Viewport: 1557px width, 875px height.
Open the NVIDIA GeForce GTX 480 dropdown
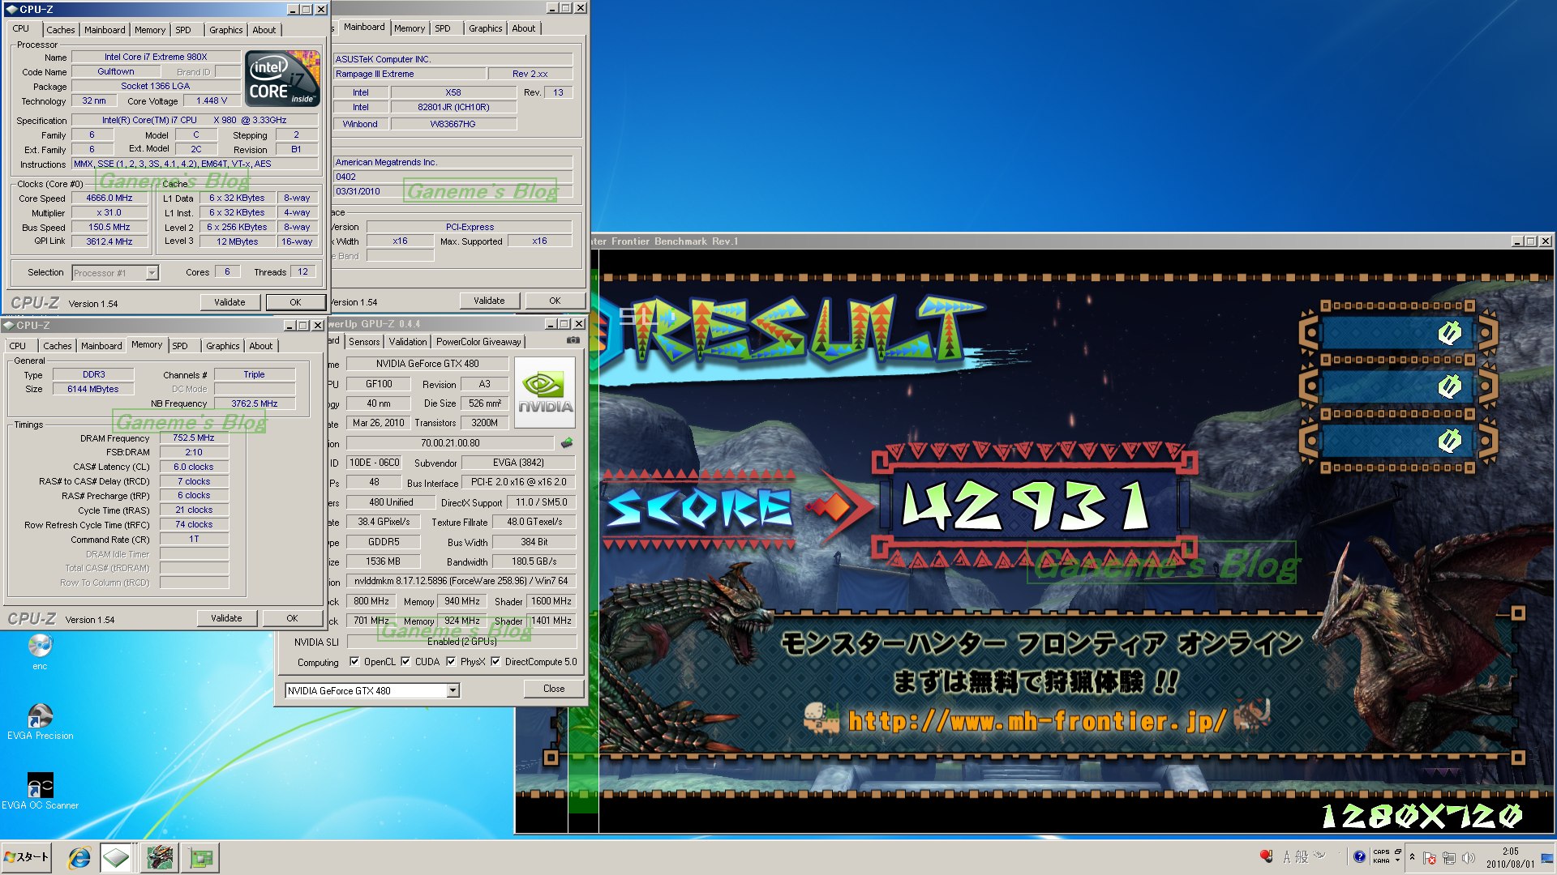pyautogui.click(x=453, y=691)
